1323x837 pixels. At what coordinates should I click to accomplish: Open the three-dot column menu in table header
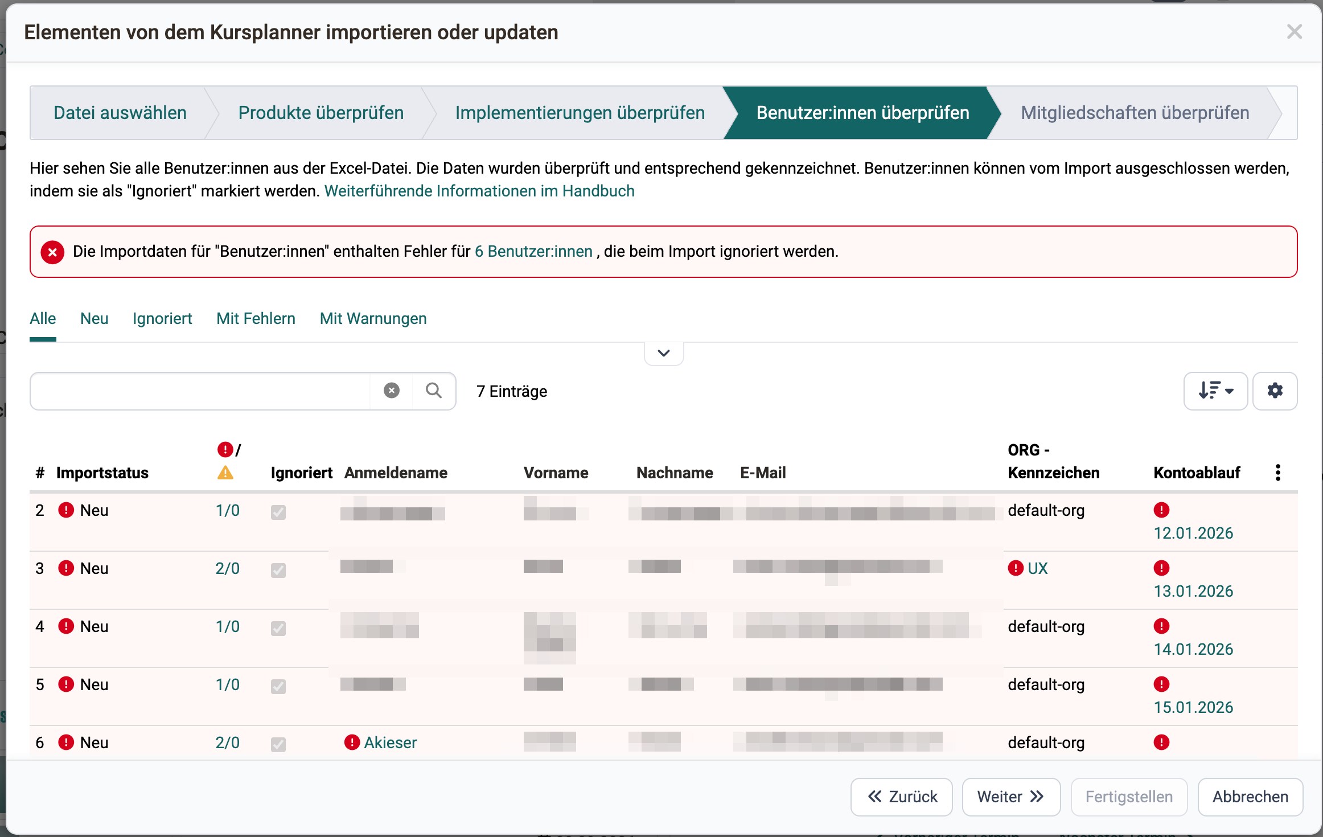coord(1278,473)
